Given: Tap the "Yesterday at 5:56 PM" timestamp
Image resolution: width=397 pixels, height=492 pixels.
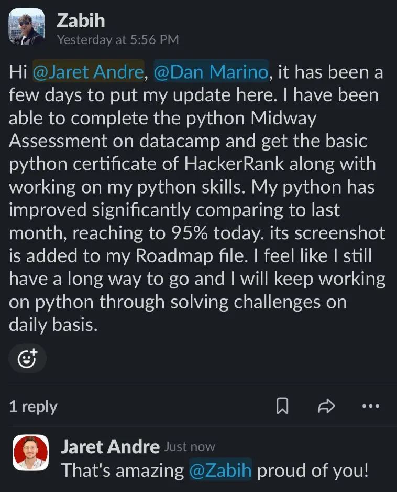Looking at the screenshot, I should (118, 39).
